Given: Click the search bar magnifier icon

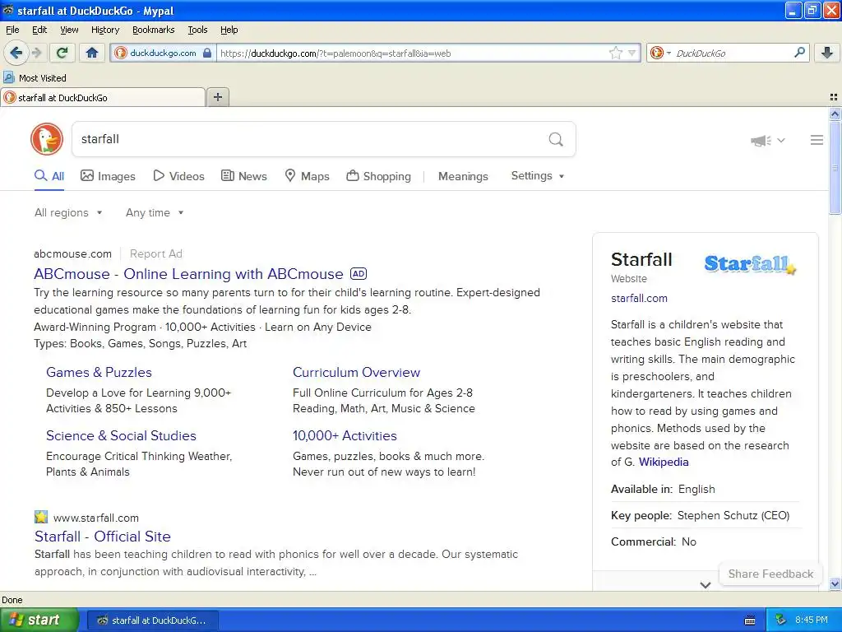Looking at the screenshot, I should pyautogui.click(x=799, y=53).
